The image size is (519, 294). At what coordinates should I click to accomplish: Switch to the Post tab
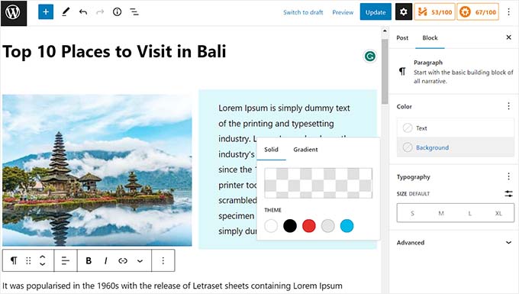pos(402,37)
